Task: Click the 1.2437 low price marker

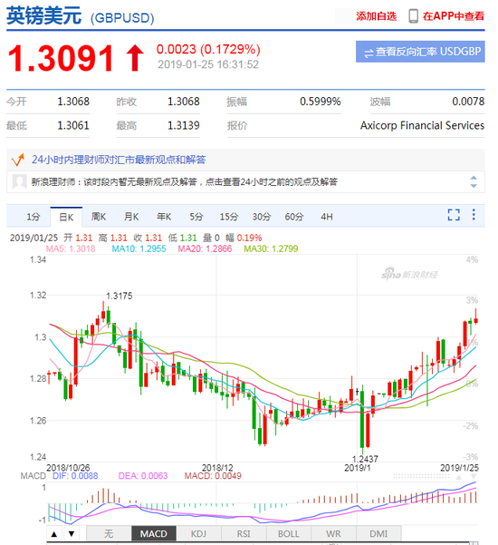Action: tap(365, 459)
